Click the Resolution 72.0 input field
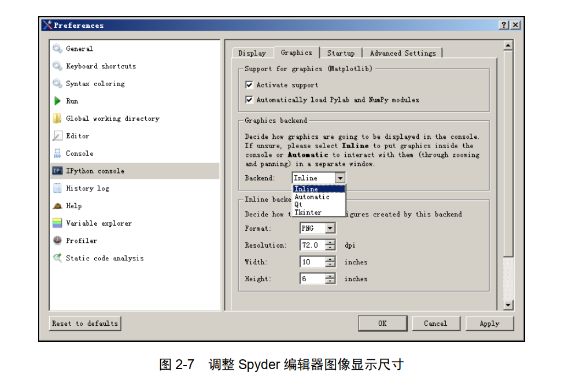Viewport: 576px width, 383px height. (313, 245)
